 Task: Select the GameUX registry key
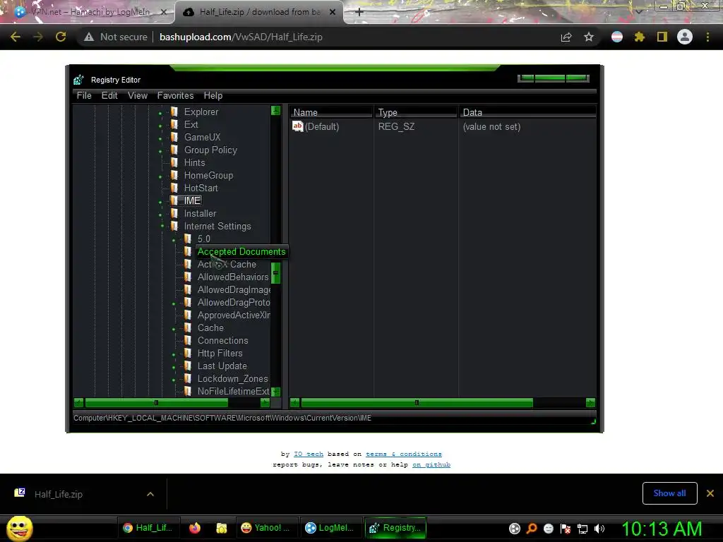tap(203, 137)
